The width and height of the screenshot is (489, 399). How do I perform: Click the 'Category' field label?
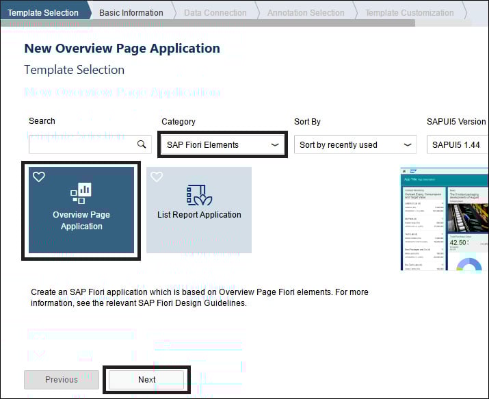tap(179, 122)
